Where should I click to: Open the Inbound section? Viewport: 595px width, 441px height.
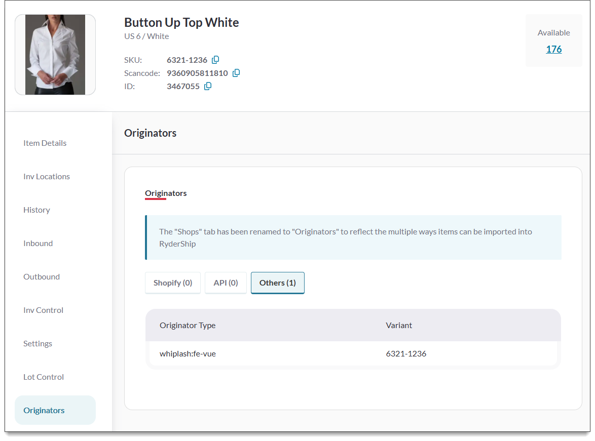(x=38, y=243)
